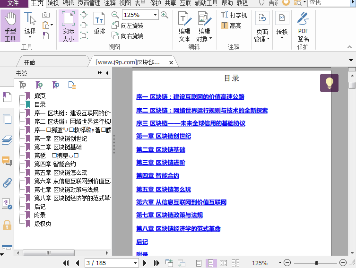The height and width of the screenshot is (268, 356).
Task: Open the Comment ribbon tab
Action: [110, 3]
